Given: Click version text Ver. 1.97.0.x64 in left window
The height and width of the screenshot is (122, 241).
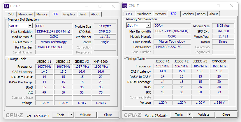Looking at the screenshot, I should click(38, 116).
